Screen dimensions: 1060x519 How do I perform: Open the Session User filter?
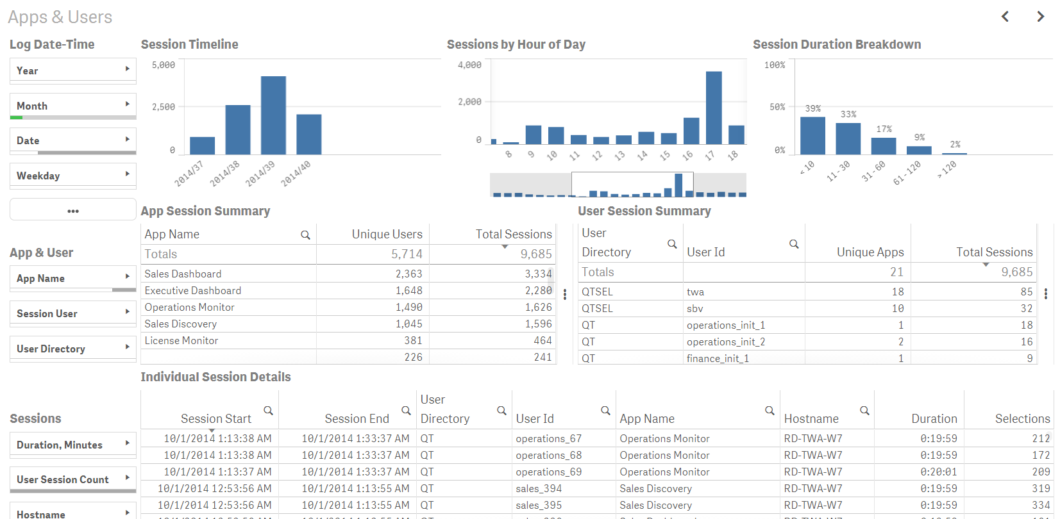click(x=73, y=313)
